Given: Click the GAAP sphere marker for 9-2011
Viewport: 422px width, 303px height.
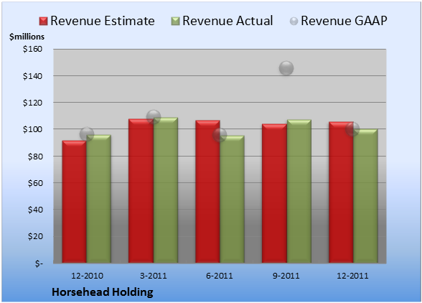Looking at the screenshot, I should tap(286, 68).
